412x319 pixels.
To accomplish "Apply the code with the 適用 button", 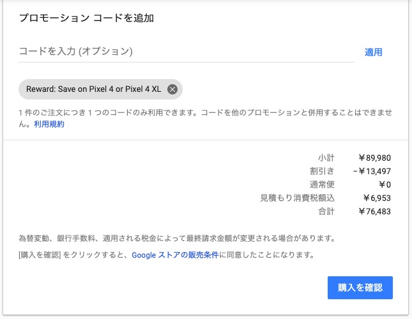I will point(374,52).
